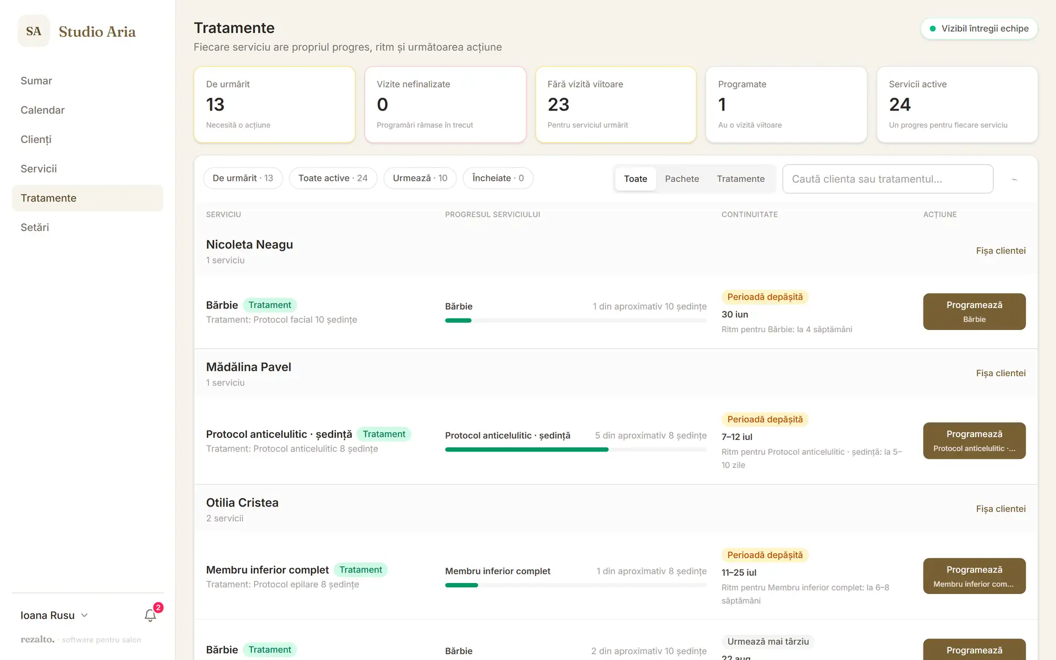Viewport: 1056px width, 660px height.
Task: Click the service name Membru inferior complet
Action: (x=267, y=570)
